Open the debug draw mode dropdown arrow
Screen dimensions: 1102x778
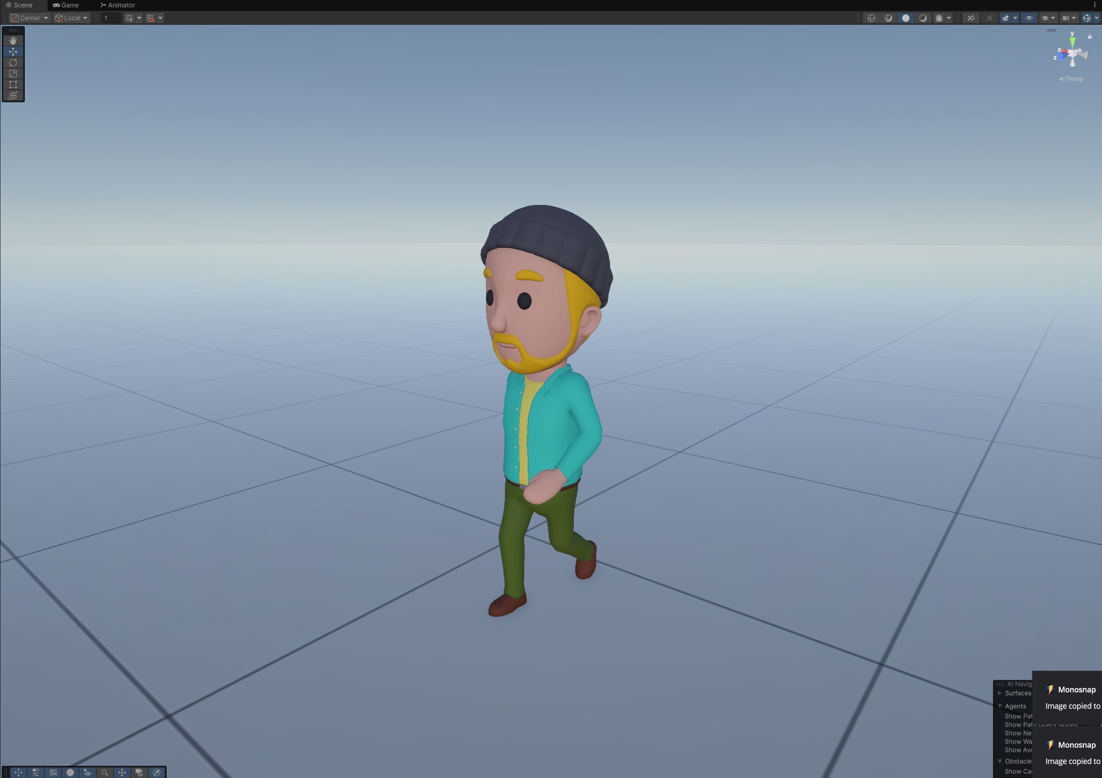tap(949, 18)
